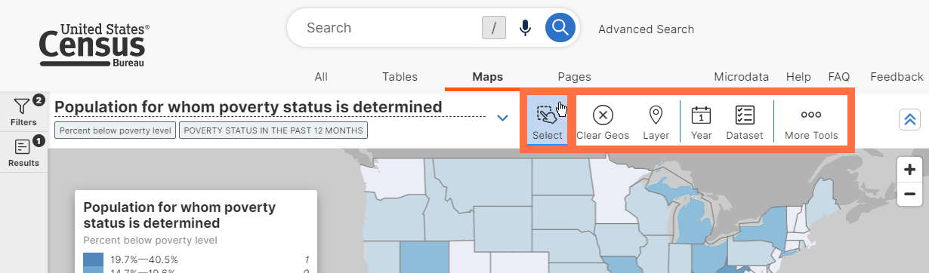Click the darkest blue legend swatch
This screenshot has height=273, width=929.
tap(94, 260)
